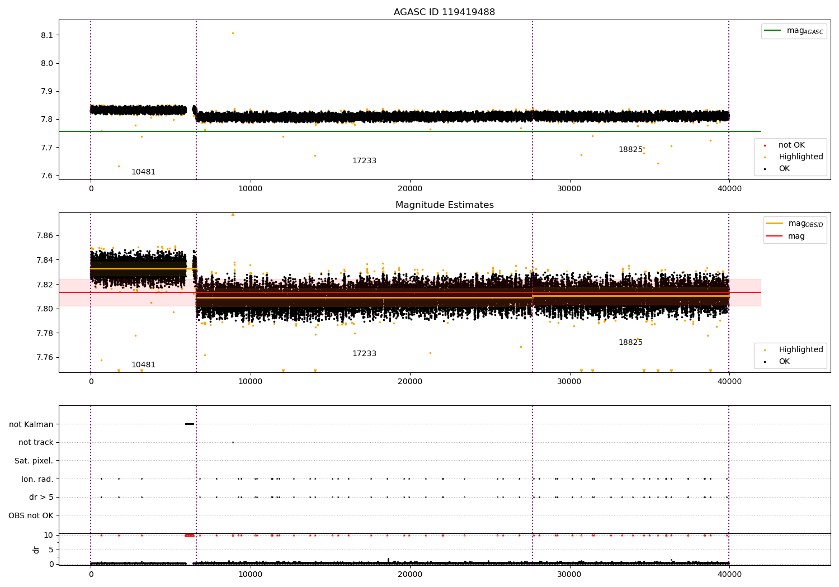
Task: Click the 'OBS not OK' axis label
Action: coord(31,515)
